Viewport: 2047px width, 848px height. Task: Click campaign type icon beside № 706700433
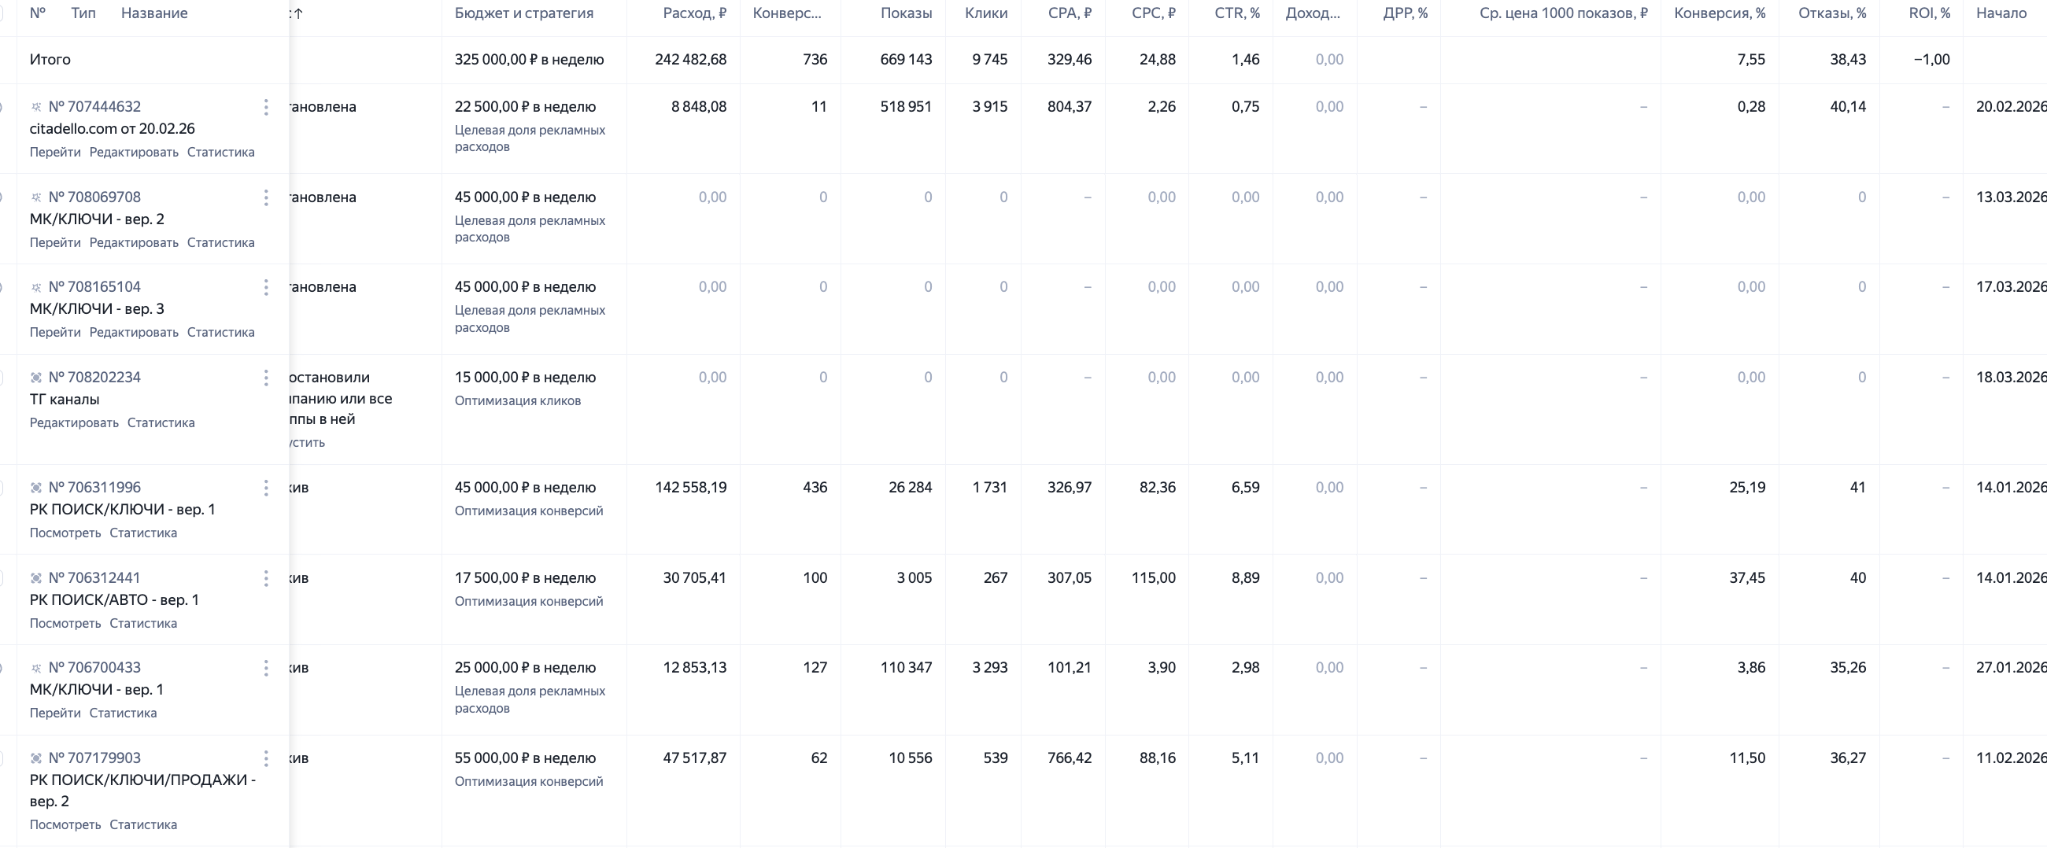point(35,668)
